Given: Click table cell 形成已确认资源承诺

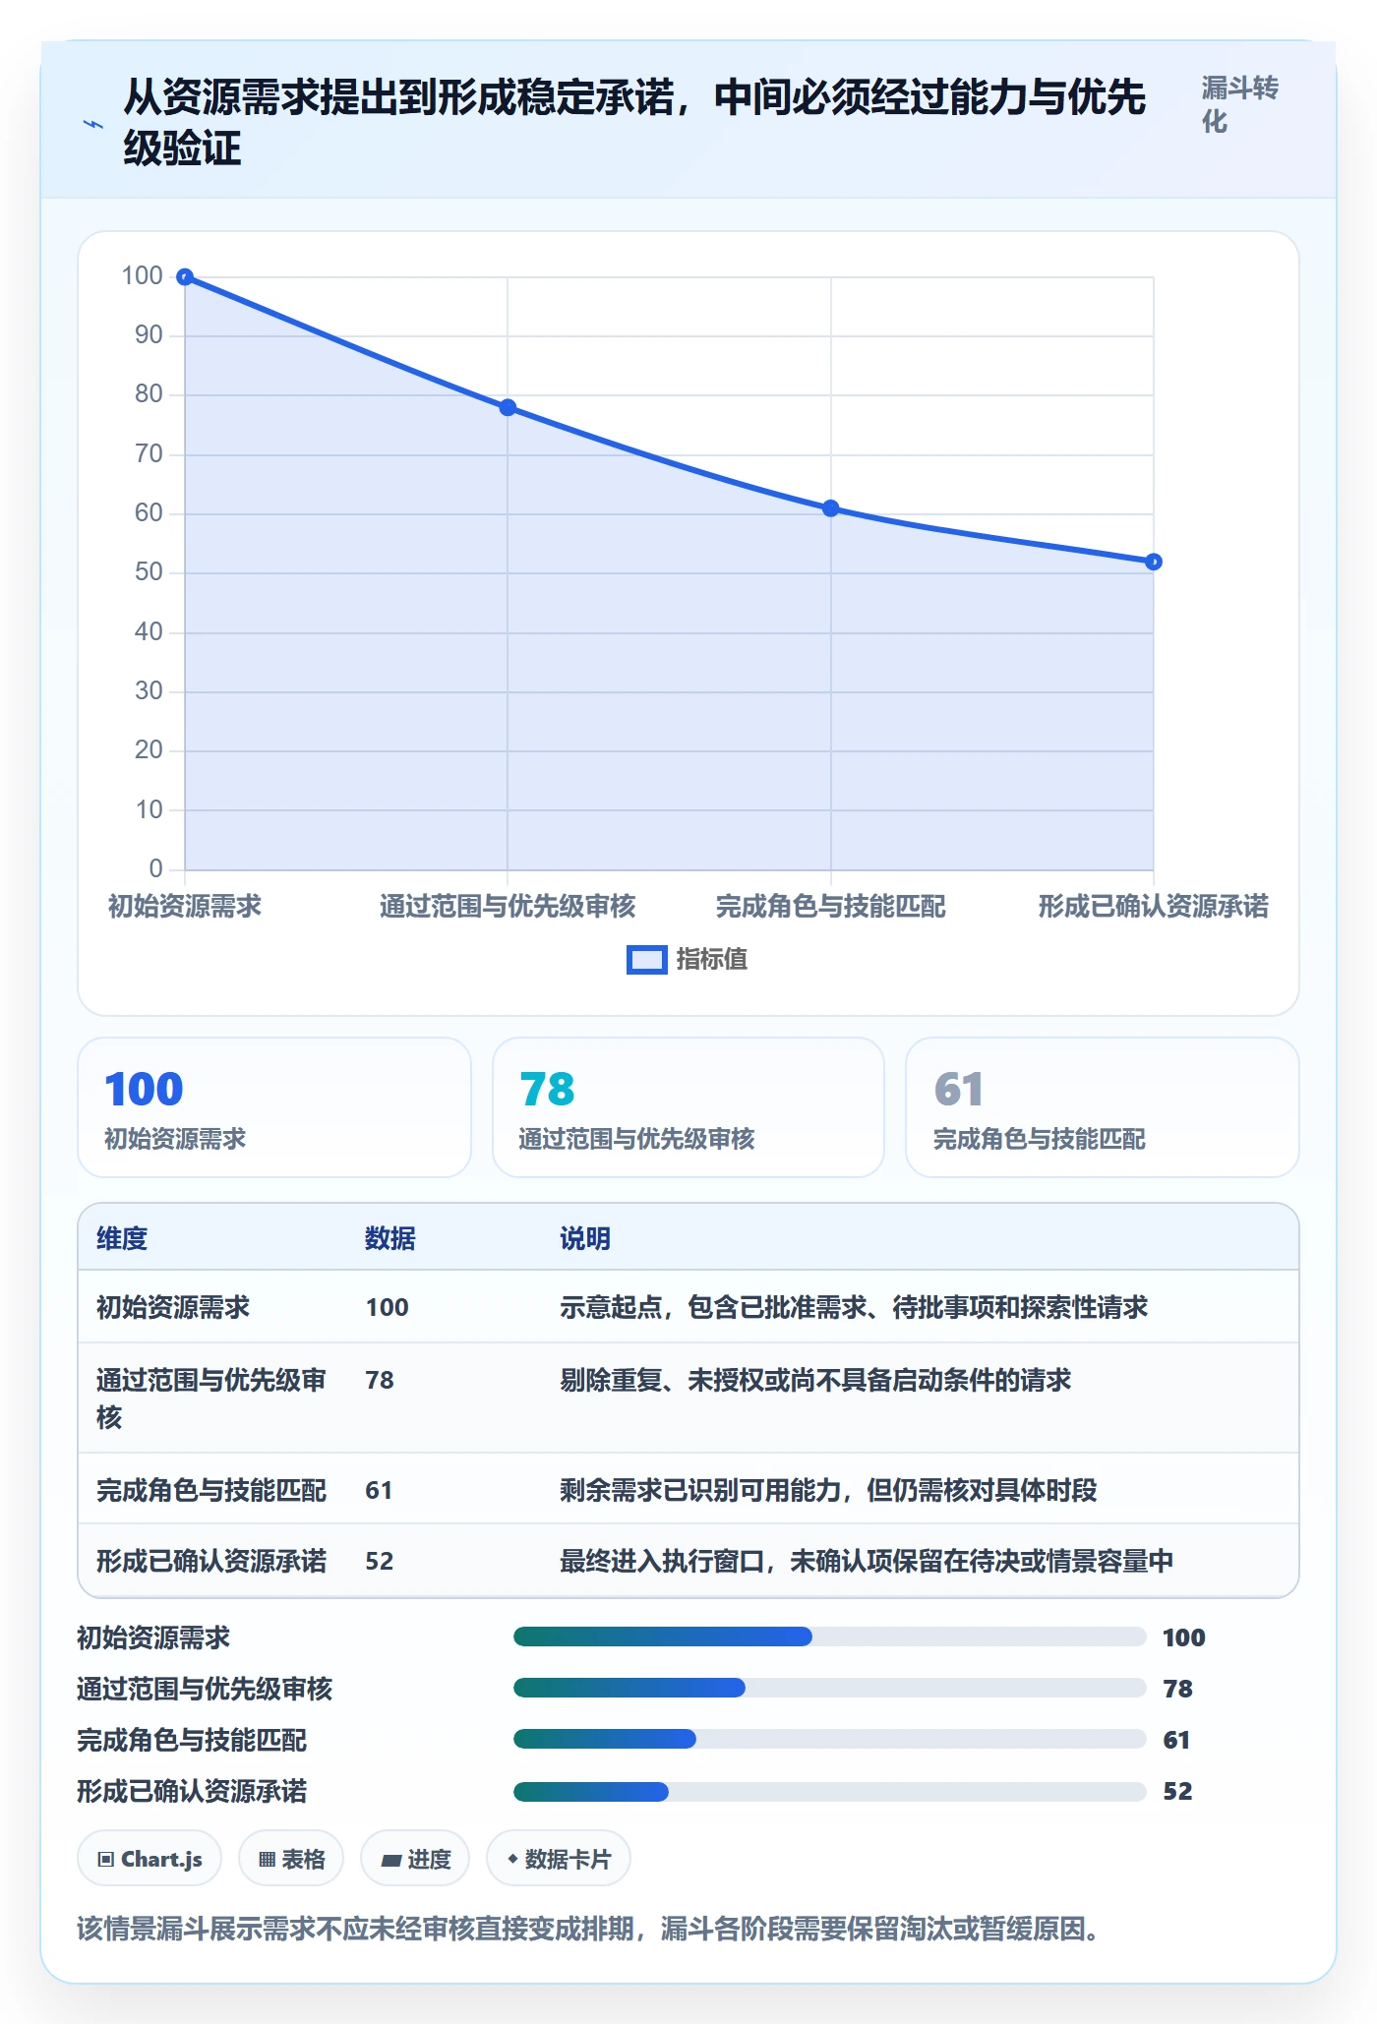Looking at the screenshot, I should 211,1561.
